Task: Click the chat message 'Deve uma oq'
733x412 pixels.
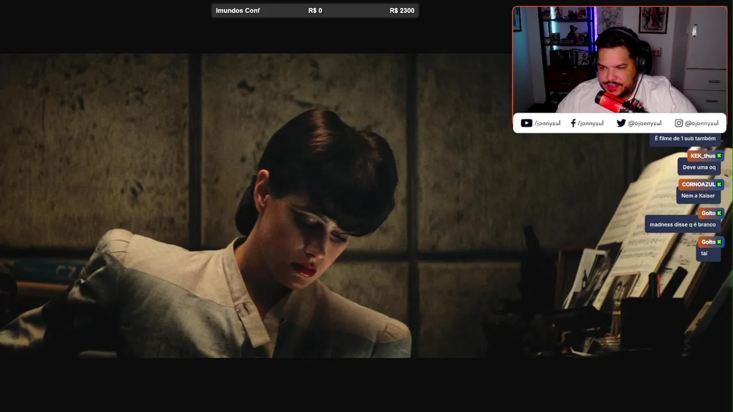Action: coord(699,167)
